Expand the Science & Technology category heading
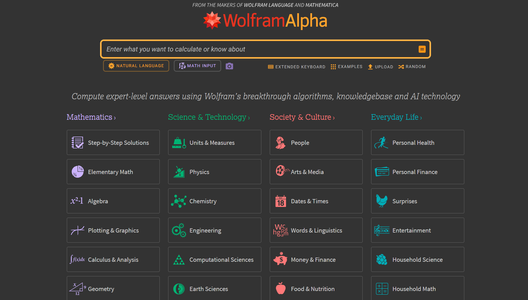This screenshot has height=300, width=528. (209, 117)
